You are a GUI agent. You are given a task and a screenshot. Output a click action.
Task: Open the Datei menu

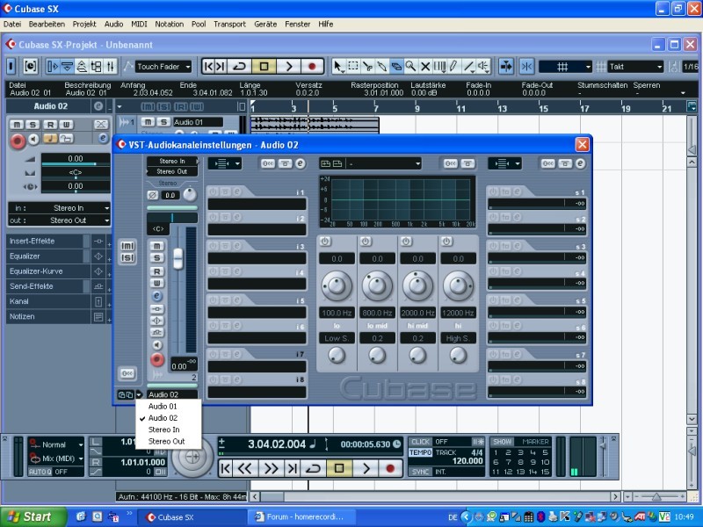(12, 25)
